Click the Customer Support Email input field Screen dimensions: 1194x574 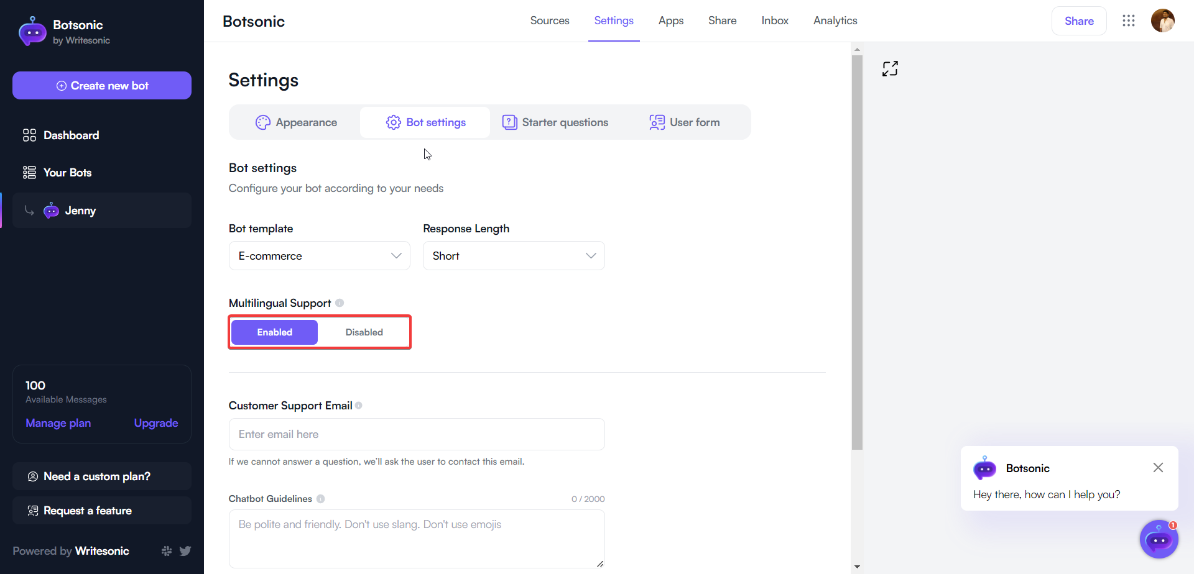(416, 434)
